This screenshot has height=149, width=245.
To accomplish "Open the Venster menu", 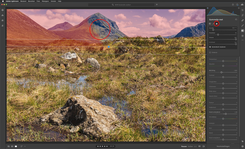I will click(53, 1).
